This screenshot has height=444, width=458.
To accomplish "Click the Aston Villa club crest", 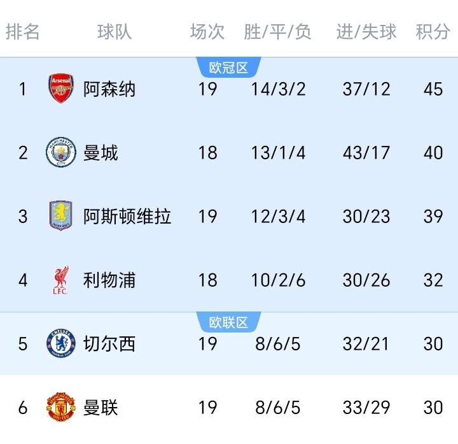I will point(61,216).
